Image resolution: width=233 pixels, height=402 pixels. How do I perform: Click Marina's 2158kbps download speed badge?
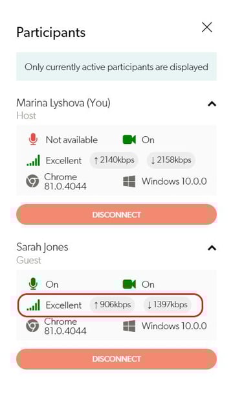pyautogui.click(x=171, y=160)
